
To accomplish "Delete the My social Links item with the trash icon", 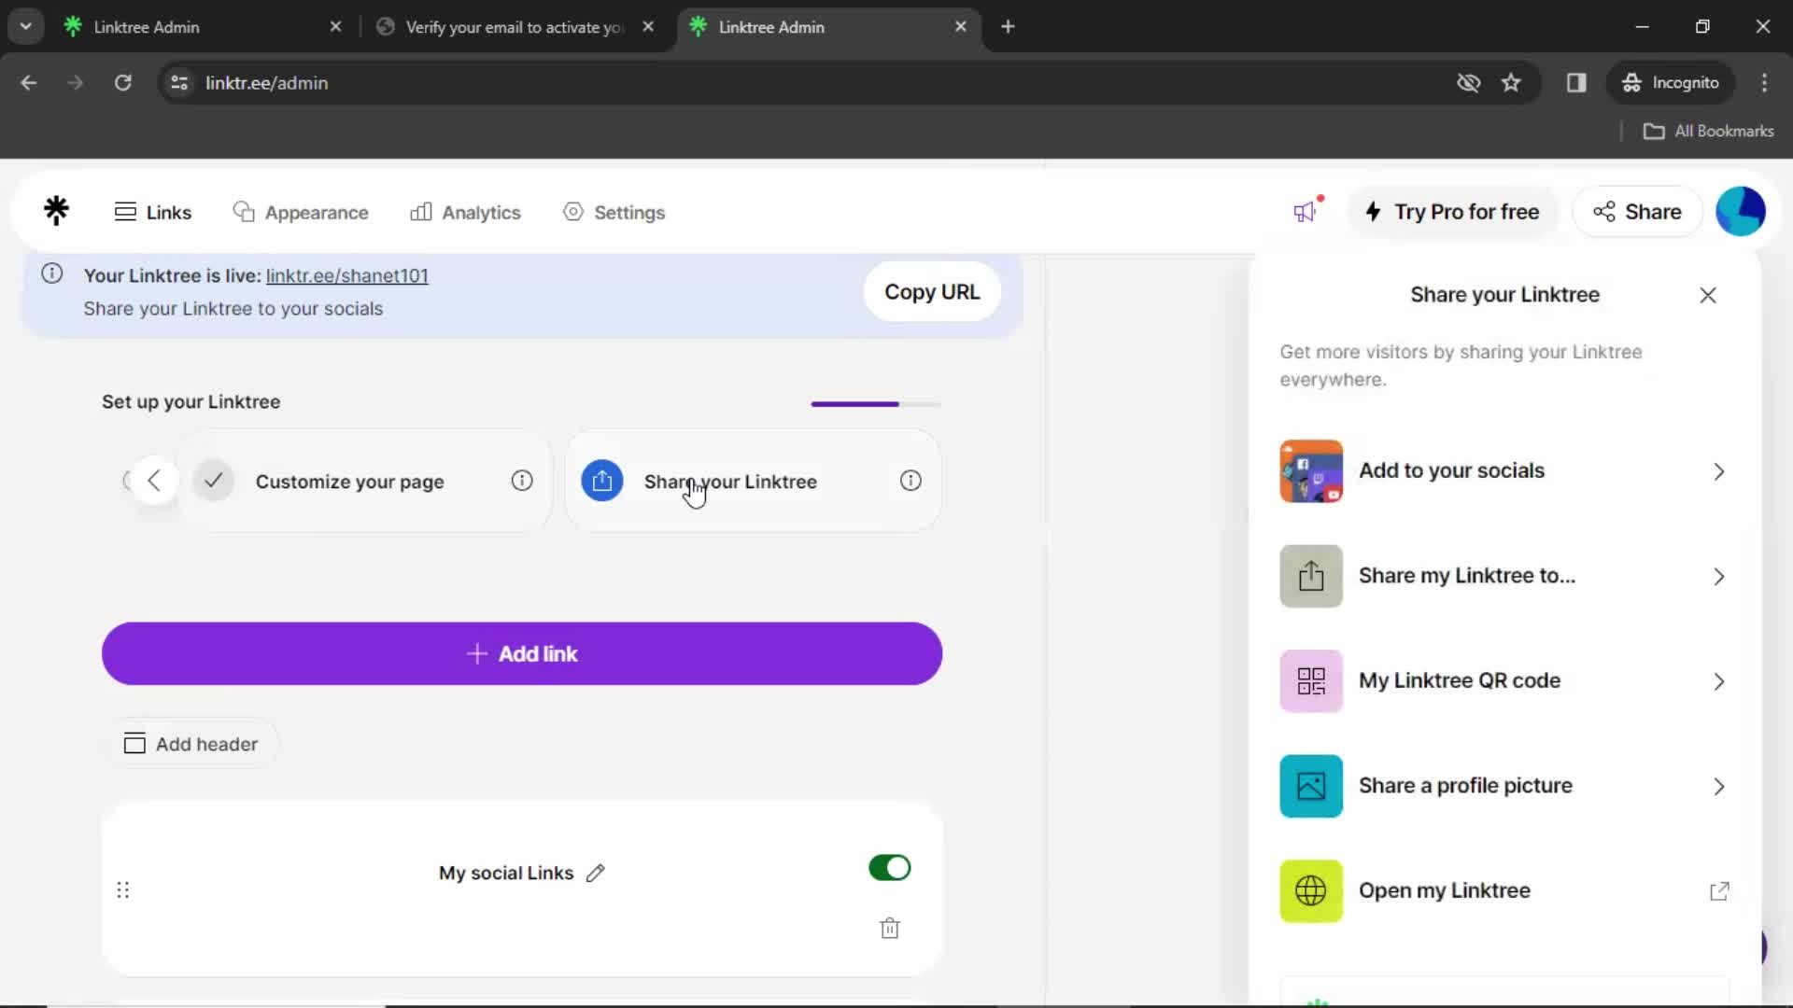I will click(x=890, y=928).
